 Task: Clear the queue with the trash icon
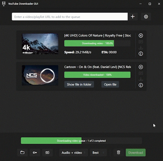coord(119,153)
